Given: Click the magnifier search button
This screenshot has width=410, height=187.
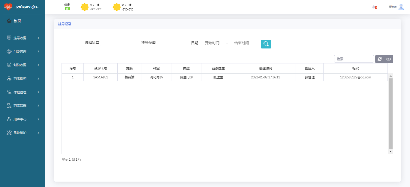Looking at the screenshot, I should coord(266,44).
